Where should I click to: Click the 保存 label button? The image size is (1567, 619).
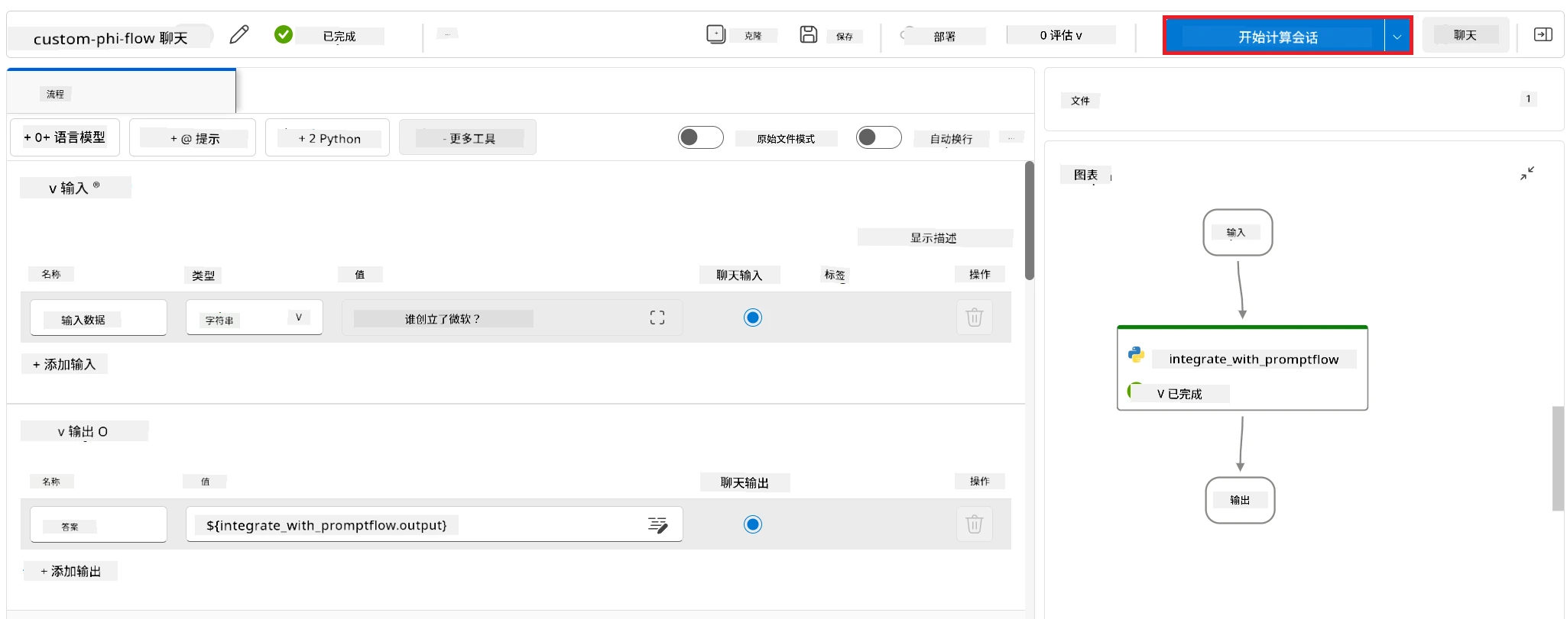coord(845,36)
